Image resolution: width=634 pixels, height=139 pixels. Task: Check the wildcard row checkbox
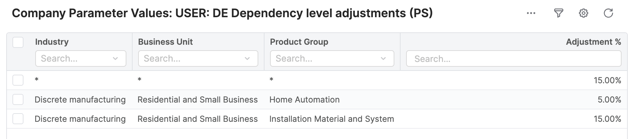[18, 80]
